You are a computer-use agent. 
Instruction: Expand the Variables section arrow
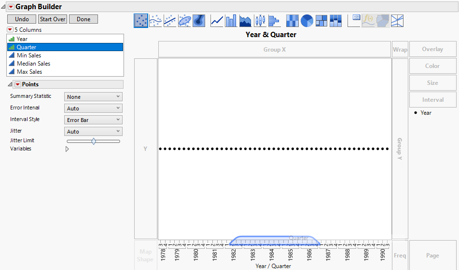(x=67, y=149)
